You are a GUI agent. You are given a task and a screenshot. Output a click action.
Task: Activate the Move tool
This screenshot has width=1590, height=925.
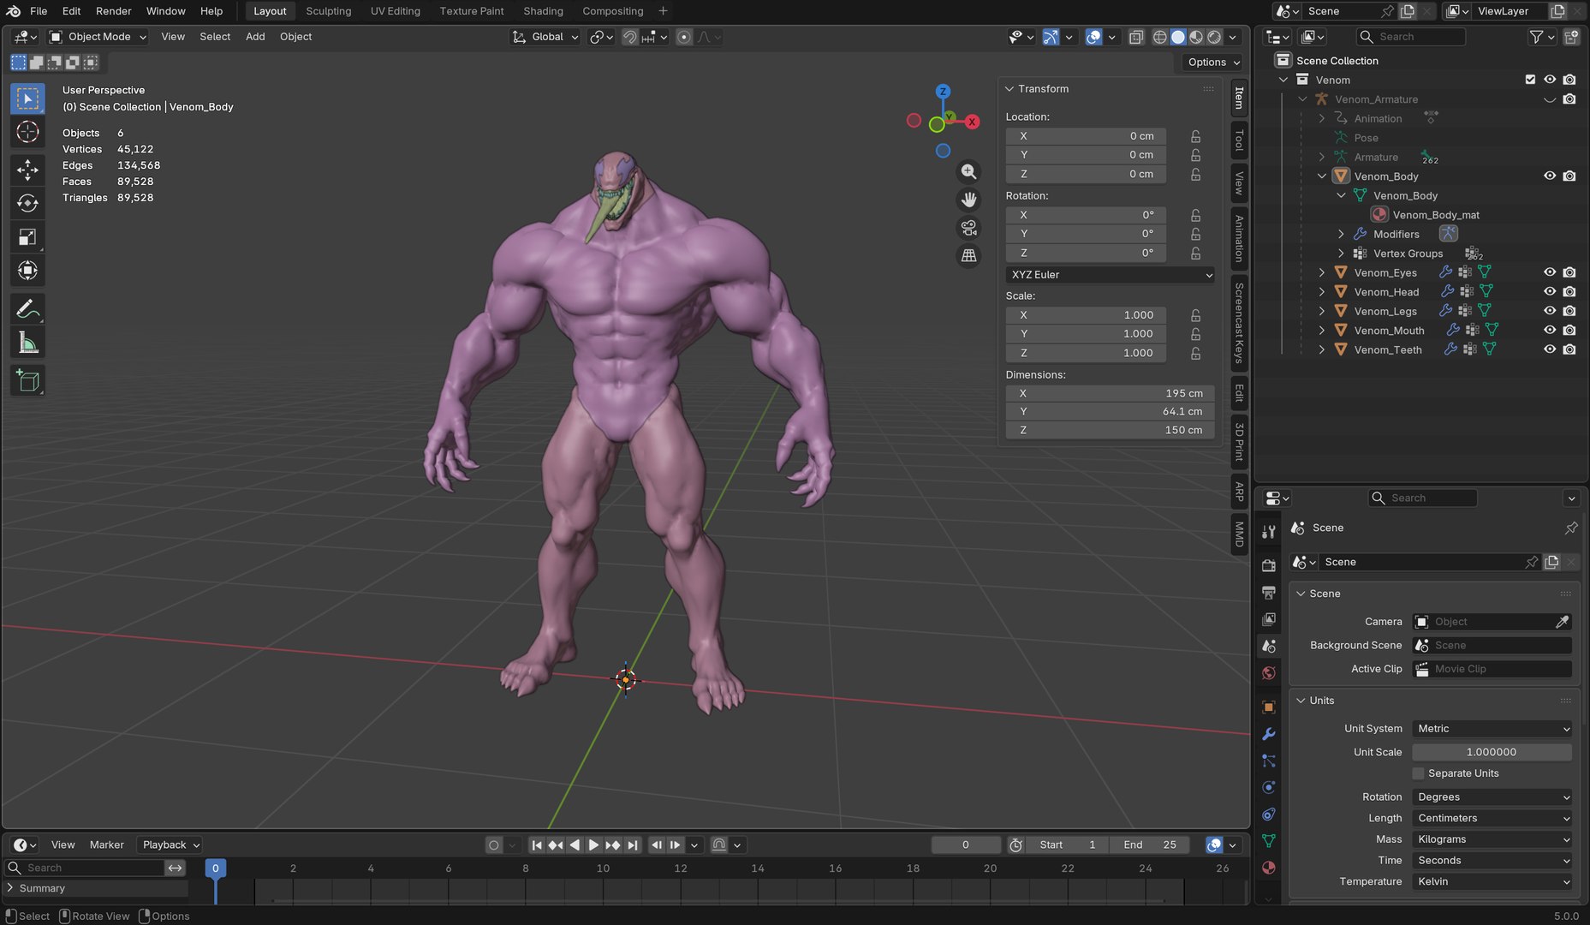click(x=27, y=170)
